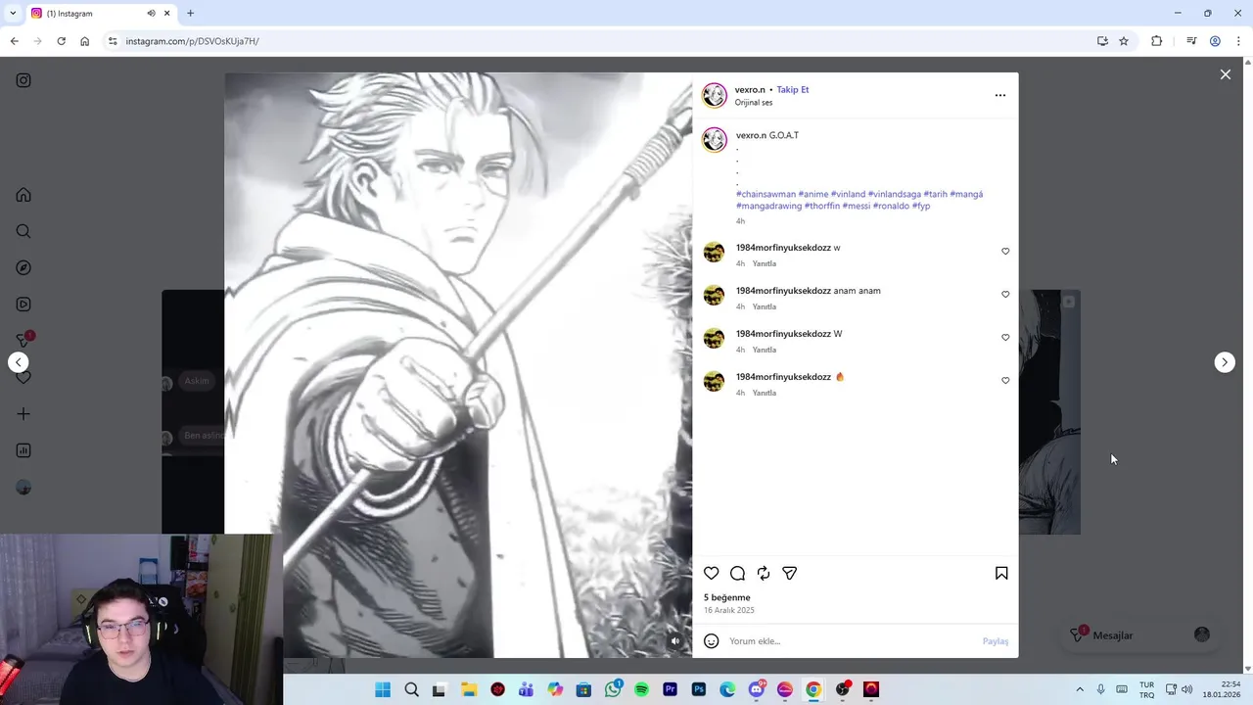Open vexro.n username in post header
Image resolution: width=1253 pixels, height=705 pixels.
(750, 89)
